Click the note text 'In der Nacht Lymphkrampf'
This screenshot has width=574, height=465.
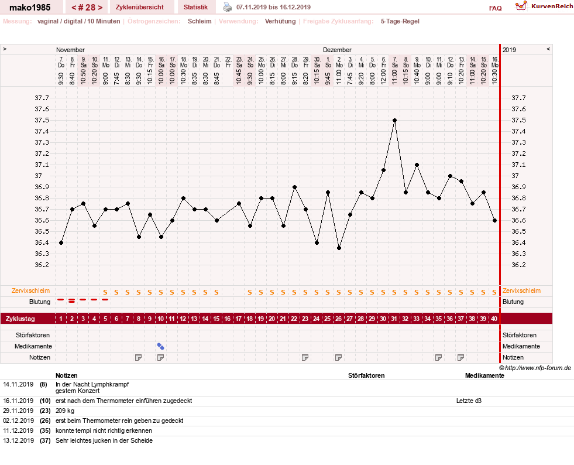(x=92, y=384)
